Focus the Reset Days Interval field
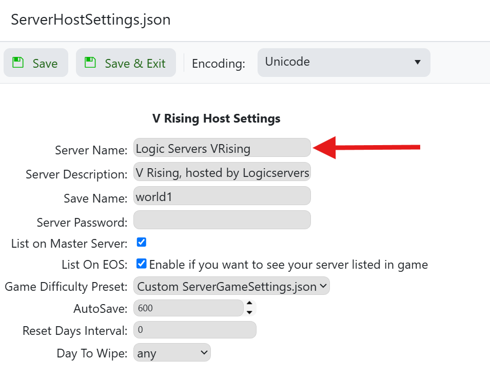490x380 pixels. [x=194, y=330]
